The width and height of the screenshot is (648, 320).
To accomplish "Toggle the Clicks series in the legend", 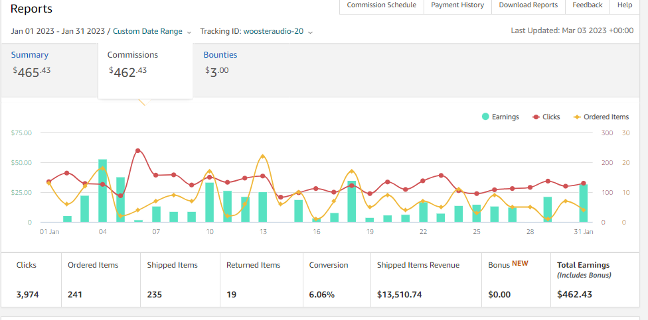I will pos(546,117).
